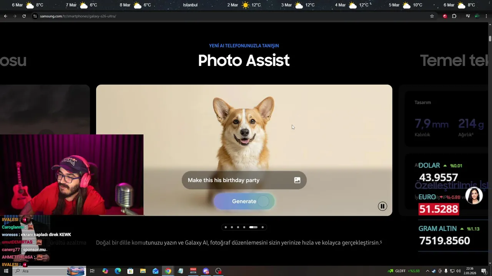Click the DOLAR rate 43.9557

(x=439, y=177)
